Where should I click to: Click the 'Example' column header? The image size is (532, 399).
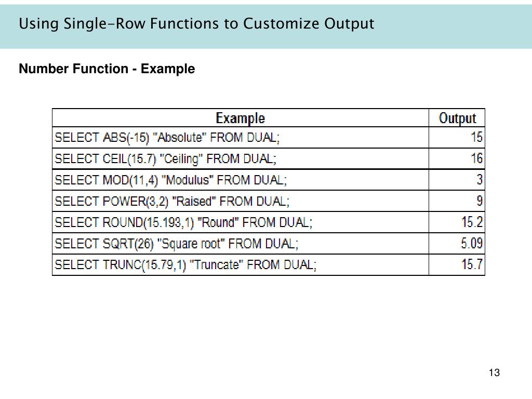(x=240, y=118)
